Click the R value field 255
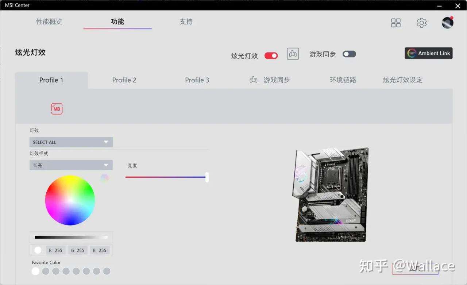The height and width of the screenshot is (285, 467). pos(56,250)
